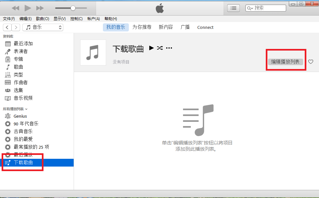
Task: Switch to the 我的音乐 tab
Action: [116, 27]
